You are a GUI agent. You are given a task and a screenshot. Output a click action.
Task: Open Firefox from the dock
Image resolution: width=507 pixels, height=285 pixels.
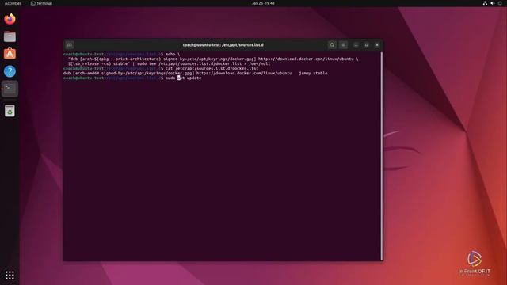[x=10, y=19]
